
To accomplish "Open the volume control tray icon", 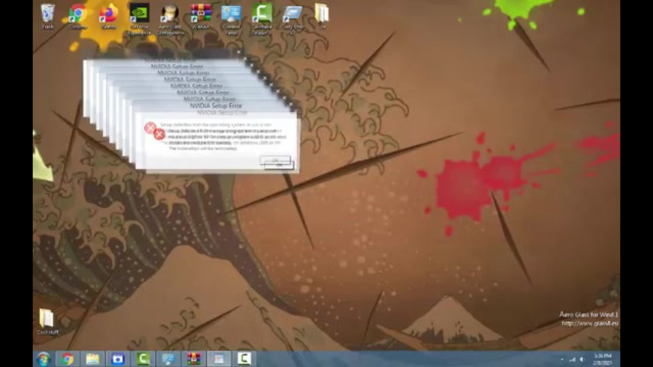I will 582,359.
